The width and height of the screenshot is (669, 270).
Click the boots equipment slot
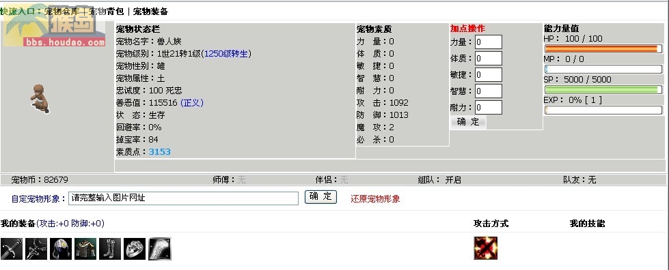click(110, 249)
